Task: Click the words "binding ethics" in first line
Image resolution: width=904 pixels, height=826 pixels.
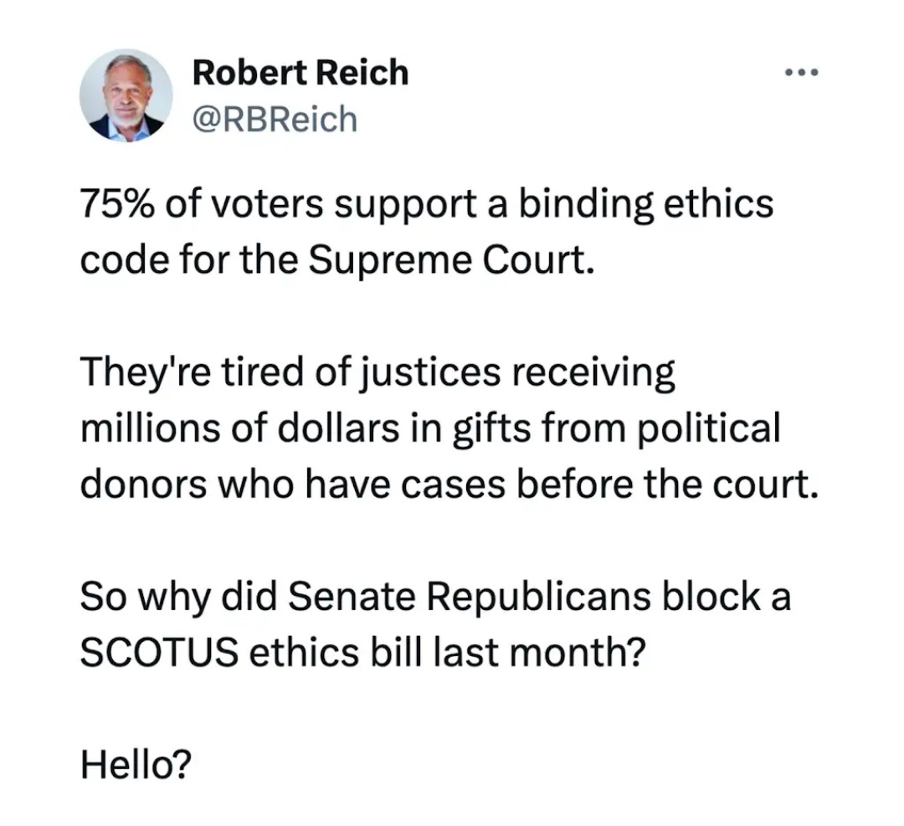Action: point(645,205)
